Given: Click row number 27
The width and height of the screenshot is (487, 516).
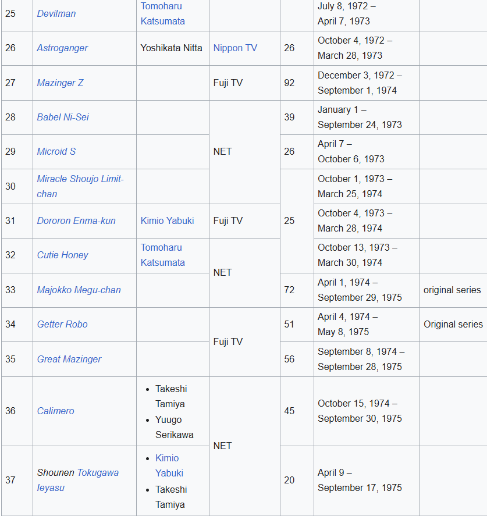Looking at the screenshot, I should (10, 83).
